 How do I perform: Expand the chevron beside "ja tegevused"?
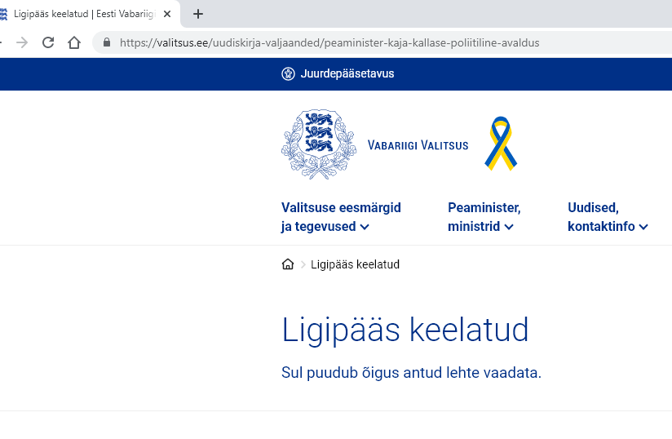pos(365,228)
